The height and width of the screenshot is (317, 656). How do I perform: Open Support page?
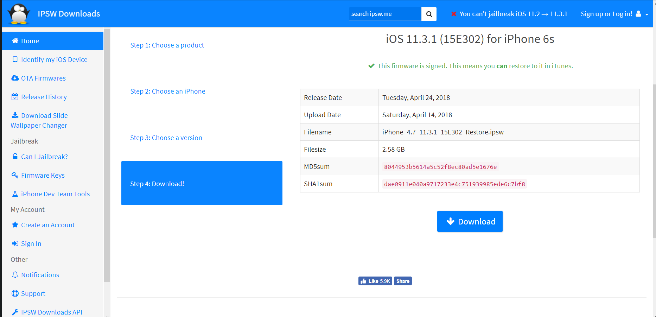(33, 293)
